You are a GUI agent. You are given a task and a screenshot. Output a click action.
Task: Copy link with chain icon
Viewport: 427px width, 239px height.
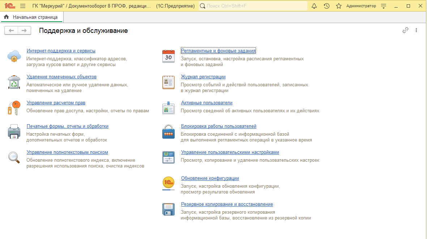pos(405,30)
